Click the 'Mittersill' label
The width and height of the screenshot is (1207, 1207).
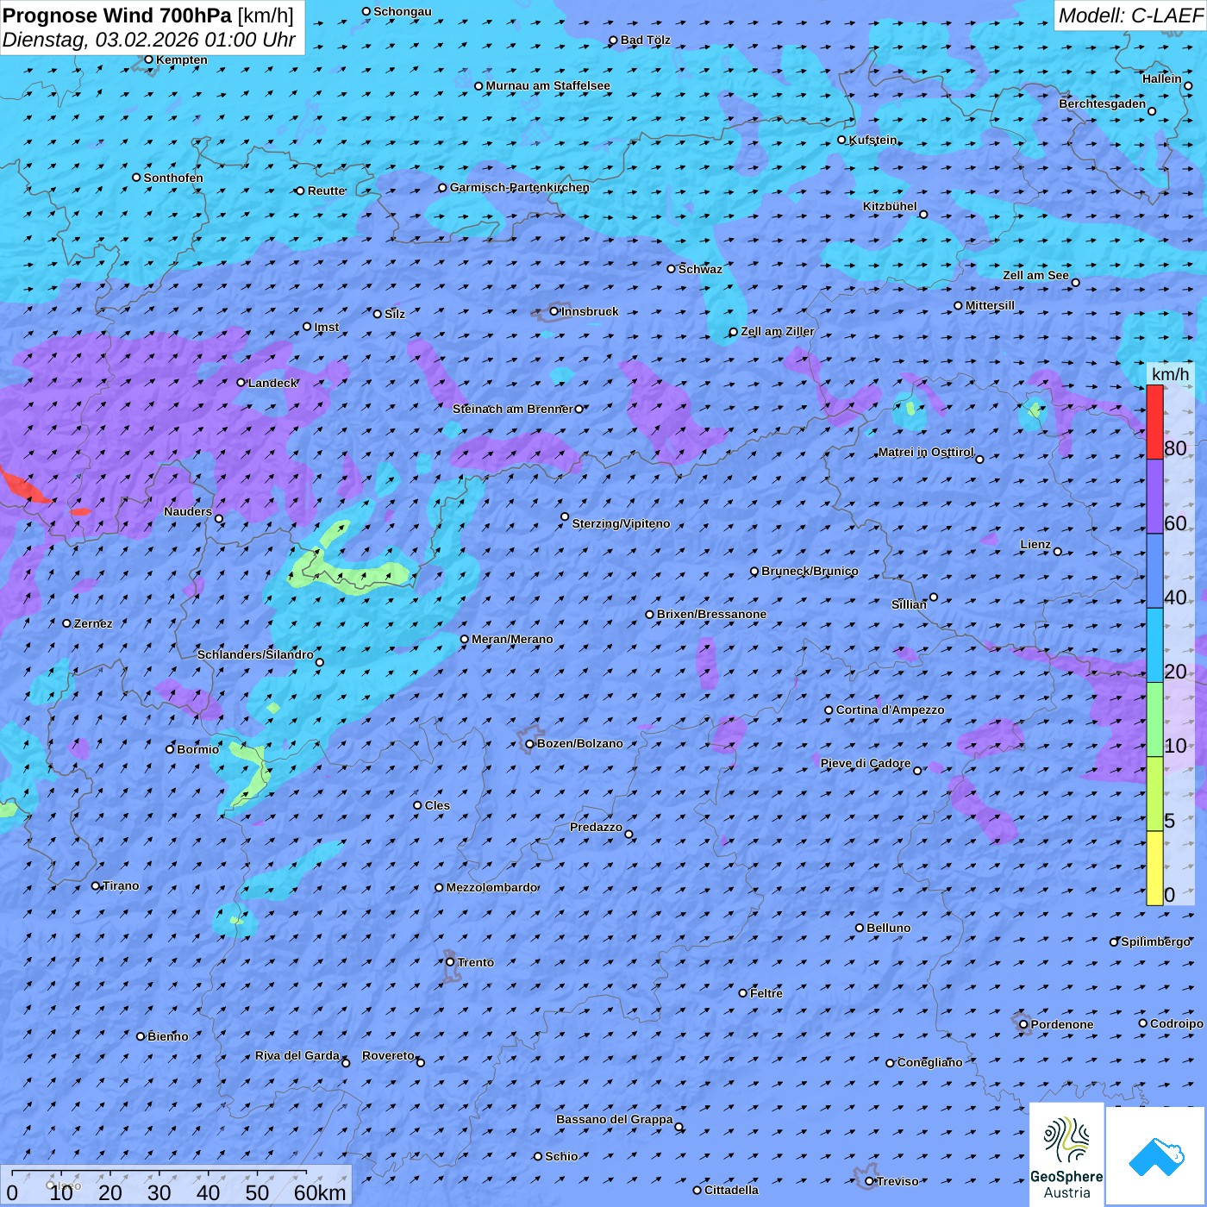coord(990,305)
